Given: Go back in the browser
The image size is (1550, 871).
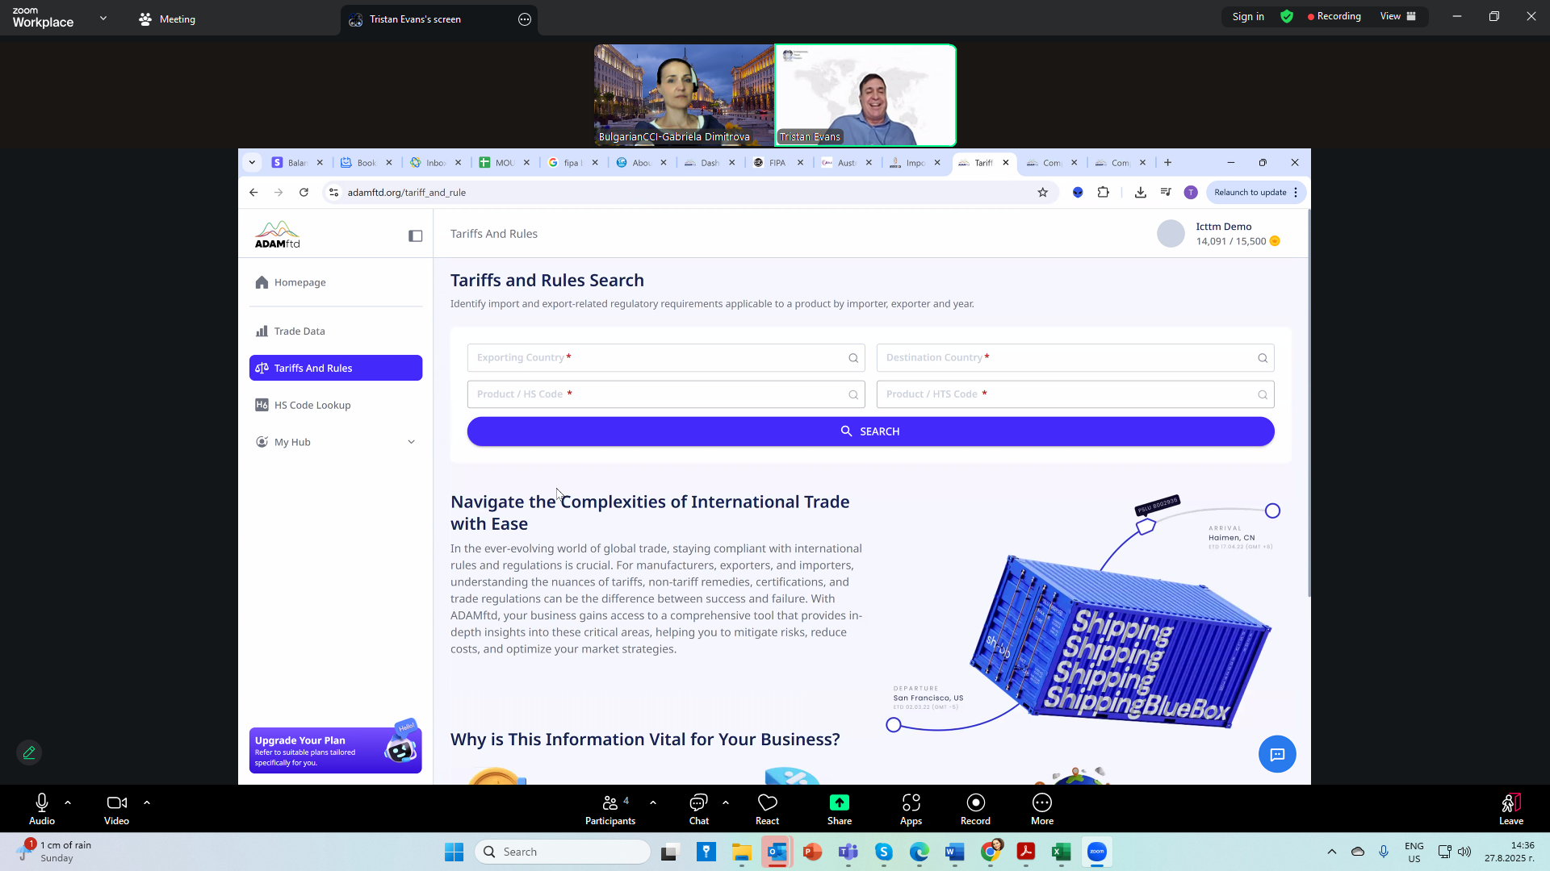Looking at the screenshot, I should click(x=253, y=193).
